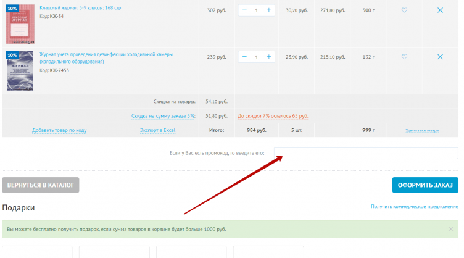Remove Журнал учета дезинфекции from cart
Image resolution: width=464 pixels, height=258 pixels.
pyautogui.click(x=440, y=57)
